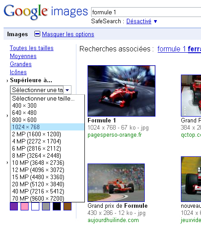Filter by Grandes image size
Viewport: 201px width, 235px height.
pos(21,64)
